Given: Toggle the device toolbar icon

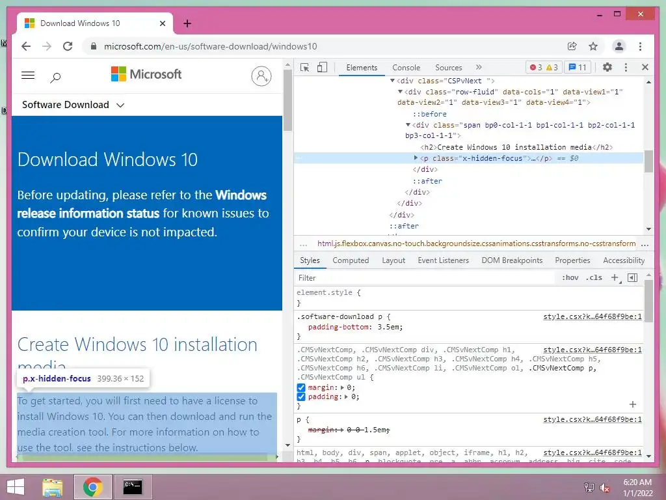Looking at the screenshot, I should coord(322,67).
